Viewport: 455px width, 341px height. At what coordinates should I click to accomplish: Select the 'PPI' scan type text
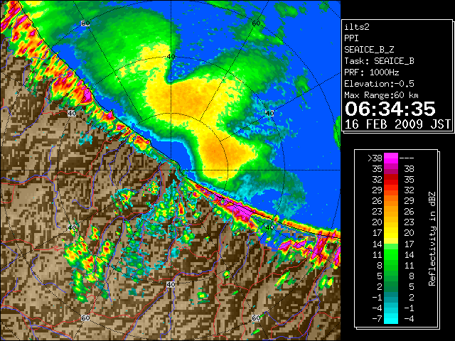point(351,38)
